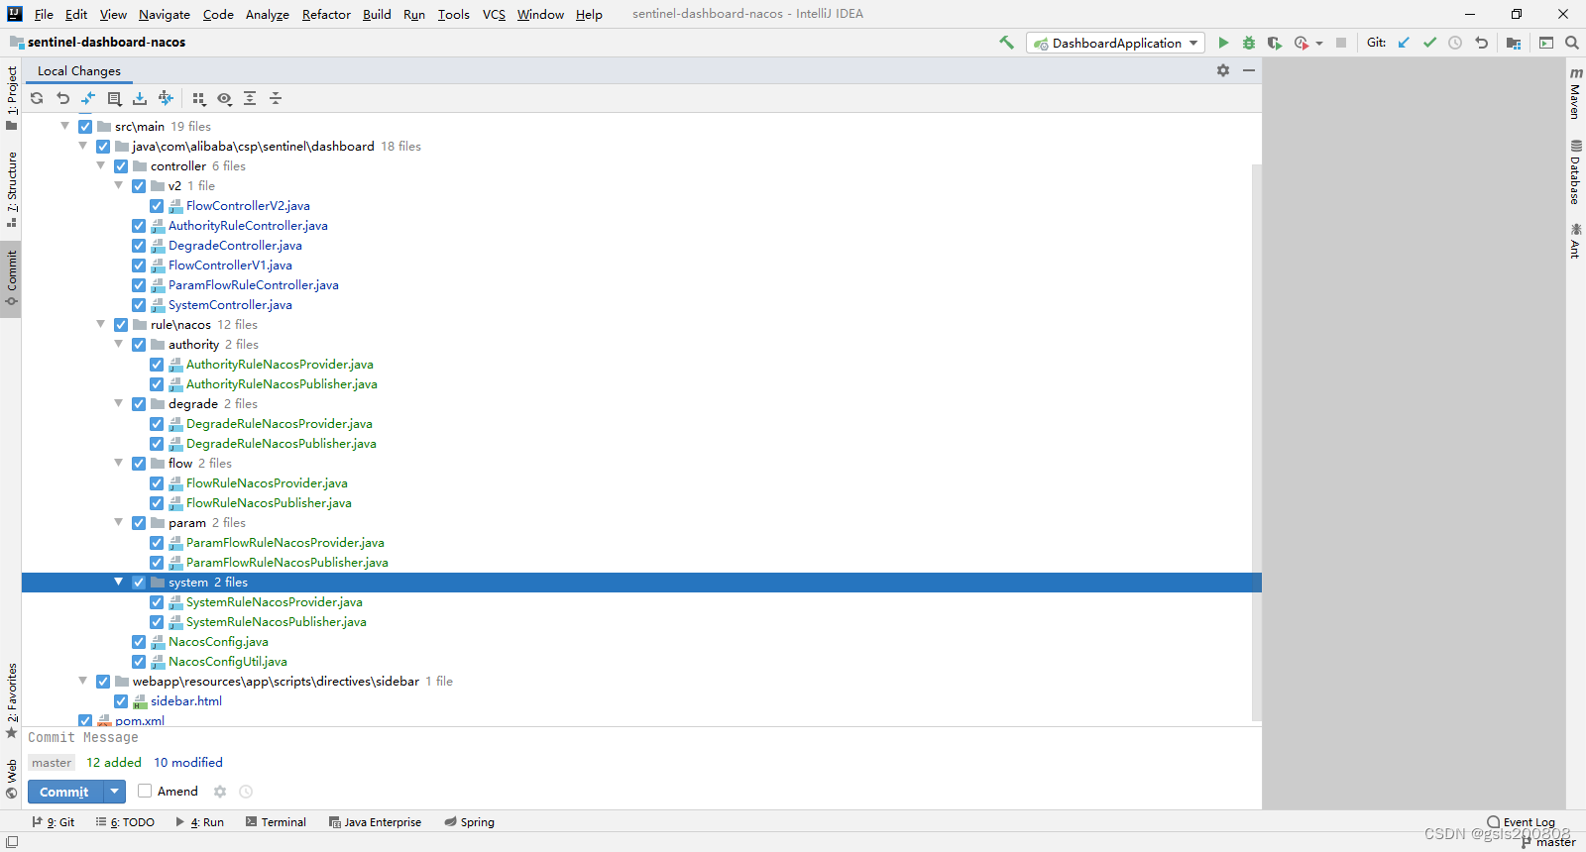The image size is (1586, 852).
Task: Collapse the webapp sidebar folder node
Action: [x=82, y=681]
